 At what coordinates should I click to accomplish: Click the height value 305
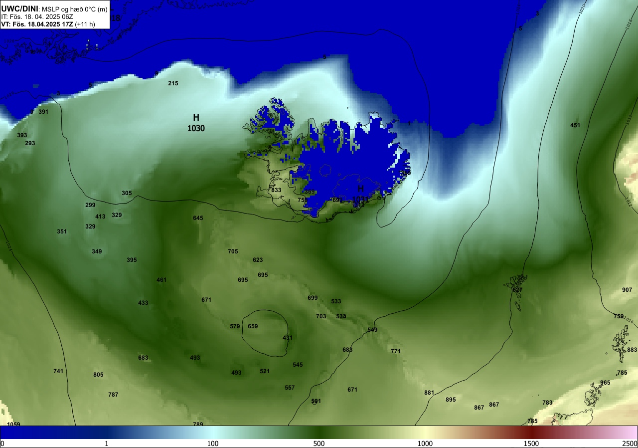[x=127, y=193]
